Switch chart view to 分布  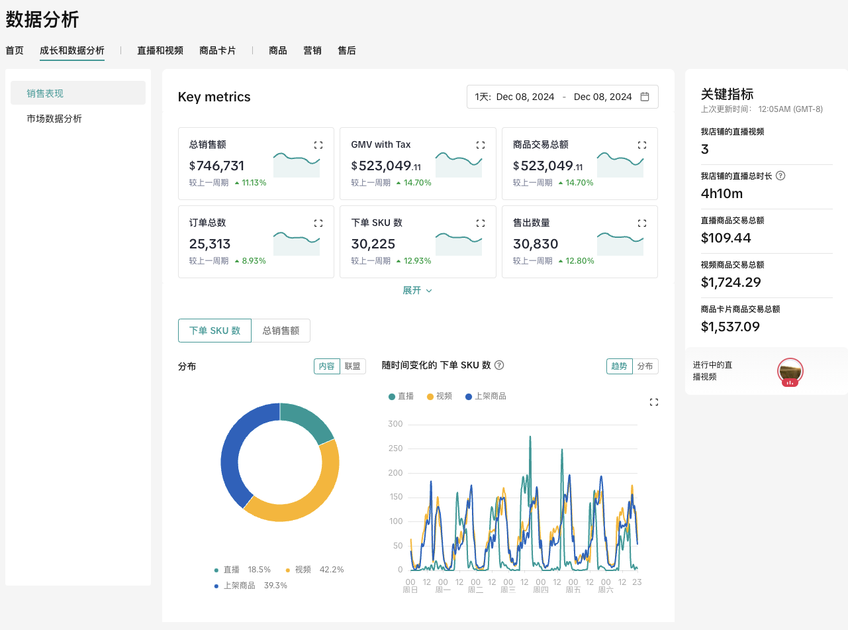coord(645,366)
